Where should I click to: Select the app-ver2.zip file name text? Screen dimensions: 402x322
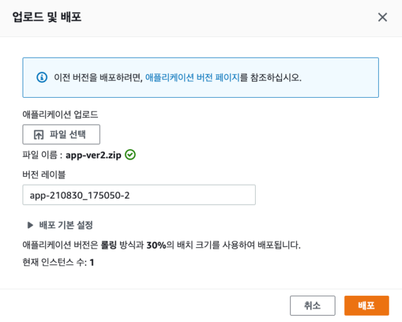94,155
